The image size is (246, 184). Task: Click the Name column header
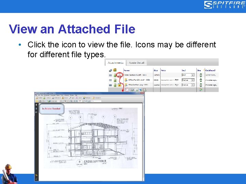tap(127, 71)
